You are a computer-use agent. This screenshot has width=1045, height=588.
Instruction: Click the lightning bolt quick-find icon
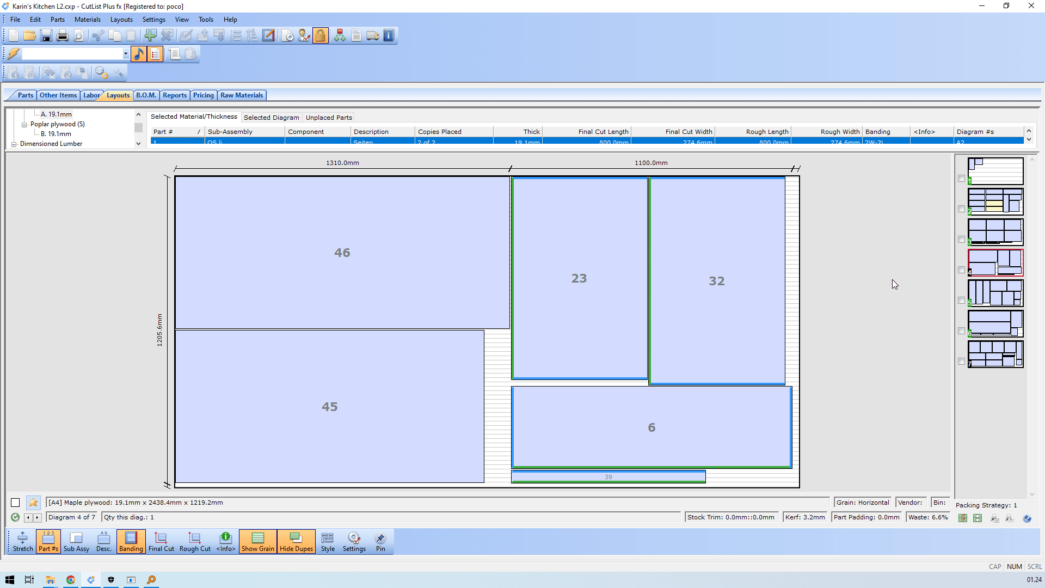[x=14, y=54]
